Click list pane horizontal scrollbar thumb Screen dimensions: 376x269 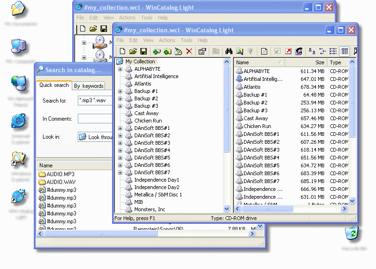[267, 209]
